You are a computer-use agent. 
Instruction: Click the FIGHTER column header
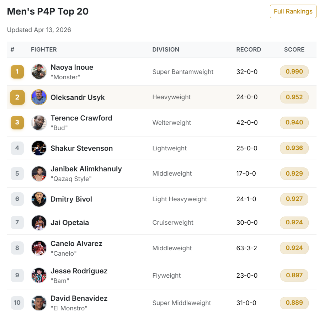pyautogui.click(x=44, y=50)
